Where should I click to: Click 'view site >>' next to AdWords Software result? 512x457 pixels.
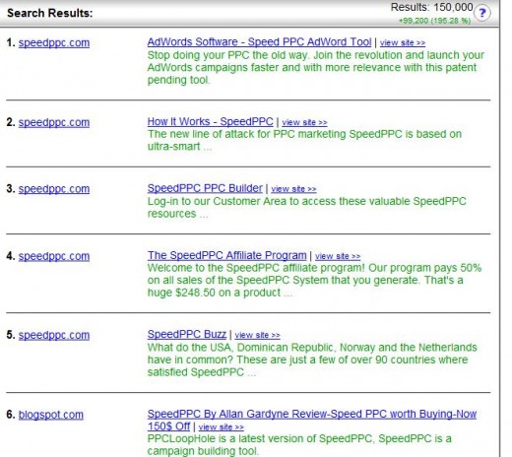(403, 42)
